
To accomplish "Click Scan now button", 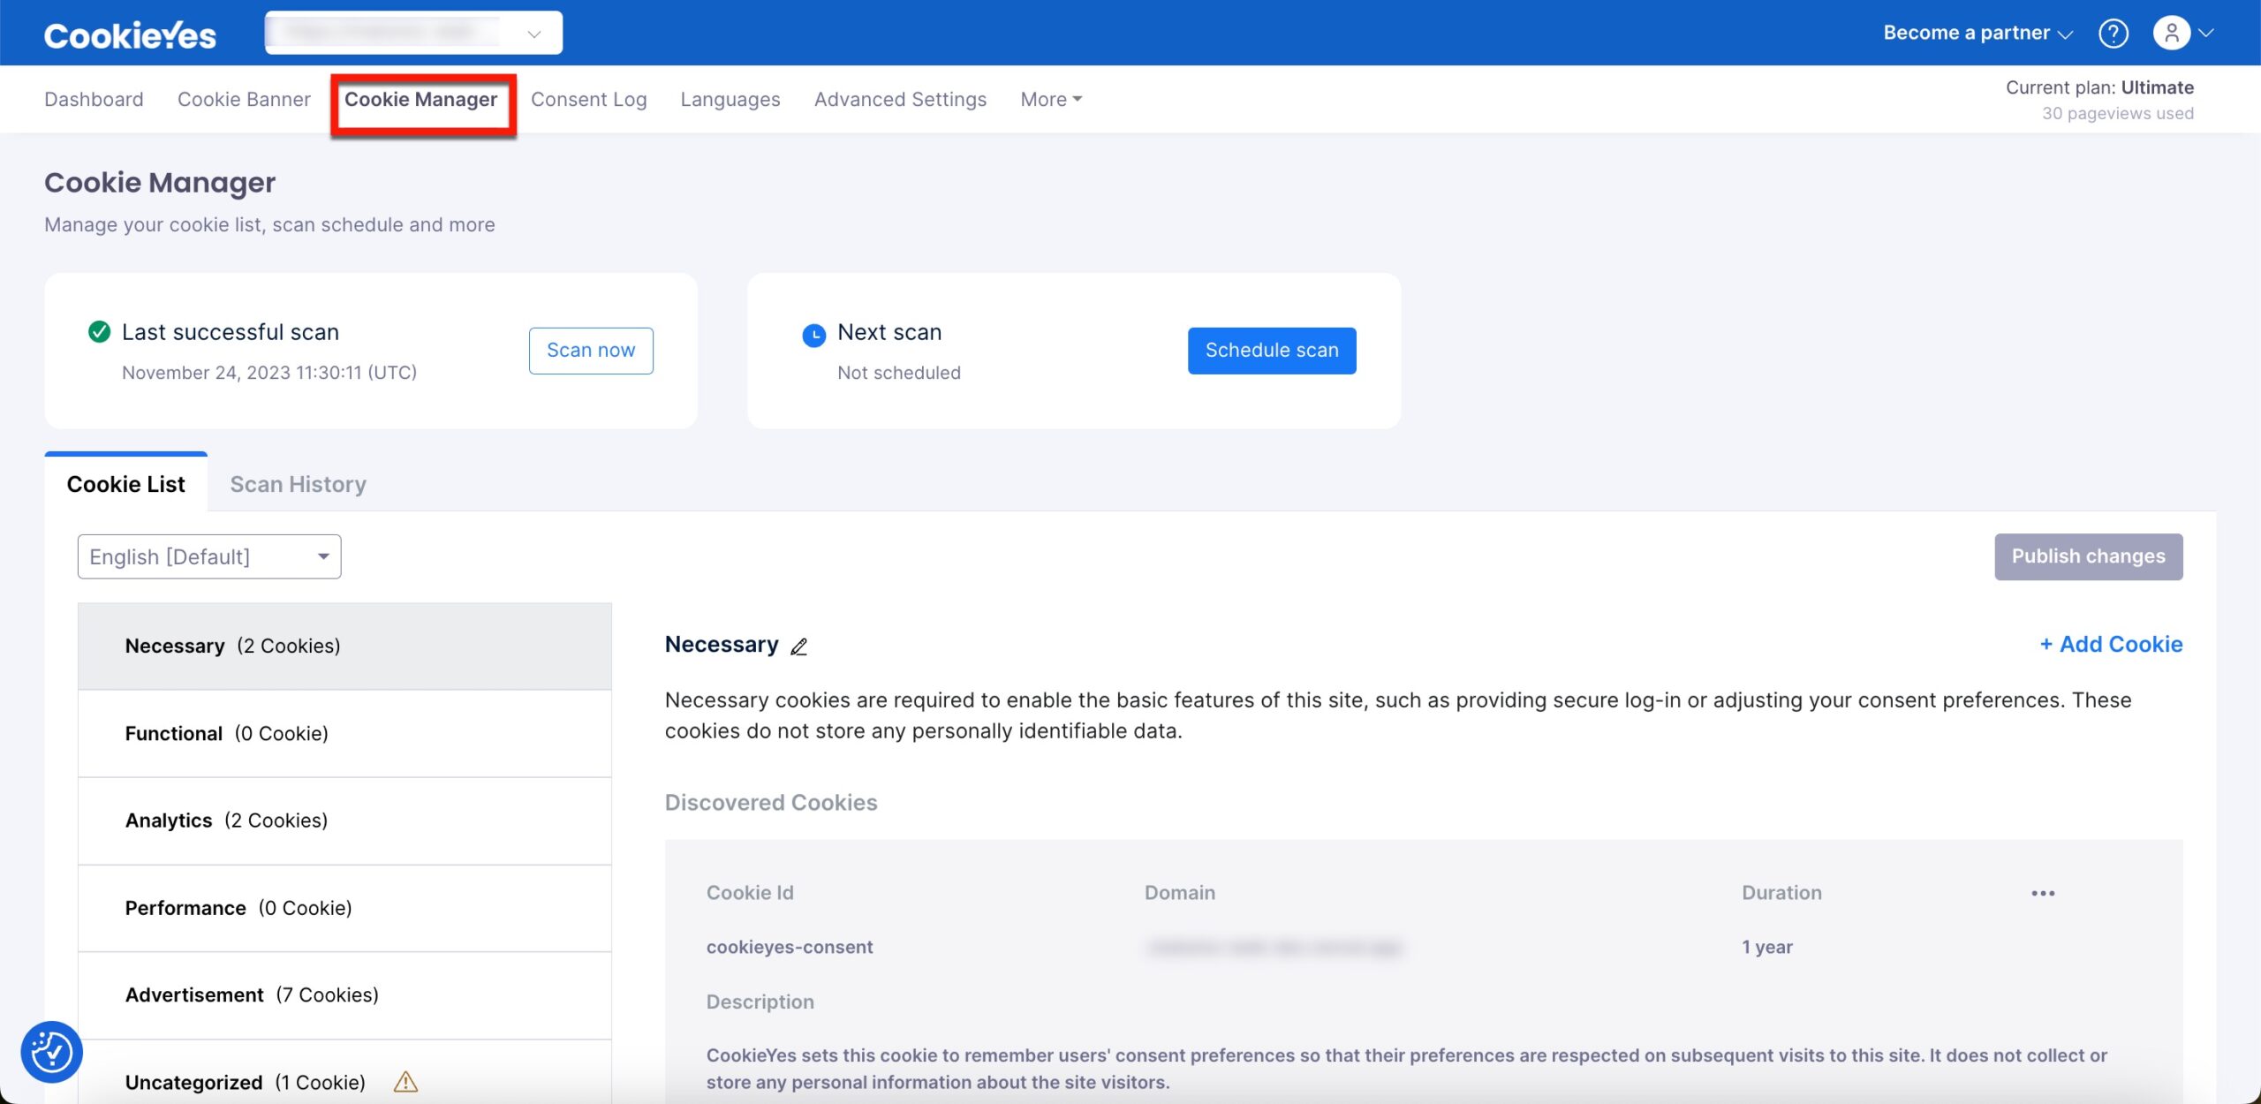I will 590,351.
